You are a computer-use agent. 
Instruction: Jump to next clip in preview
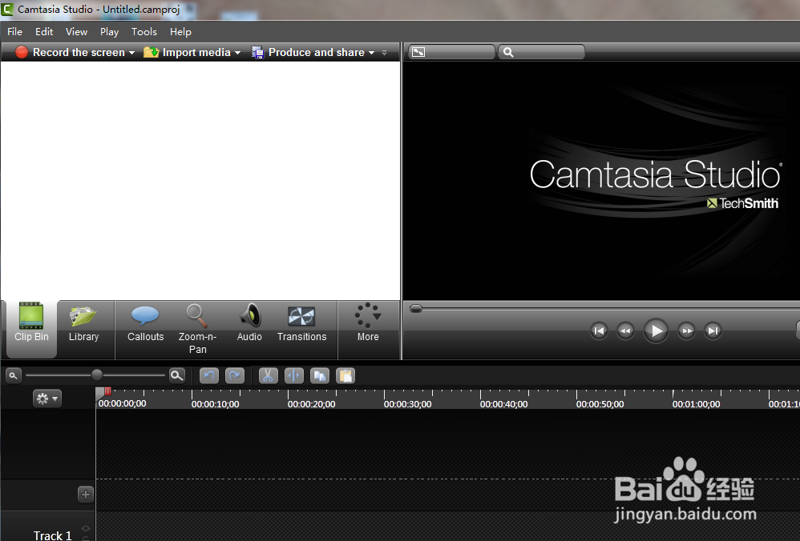pos(713,331)
